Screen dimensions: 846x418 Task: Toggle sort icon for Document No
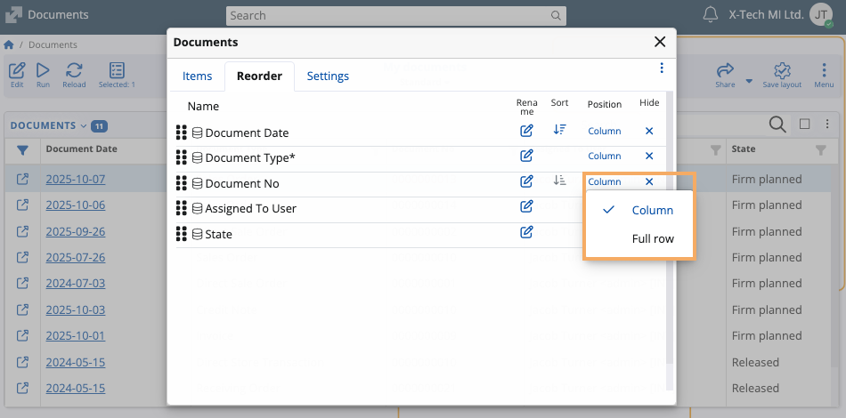[559, 181]
